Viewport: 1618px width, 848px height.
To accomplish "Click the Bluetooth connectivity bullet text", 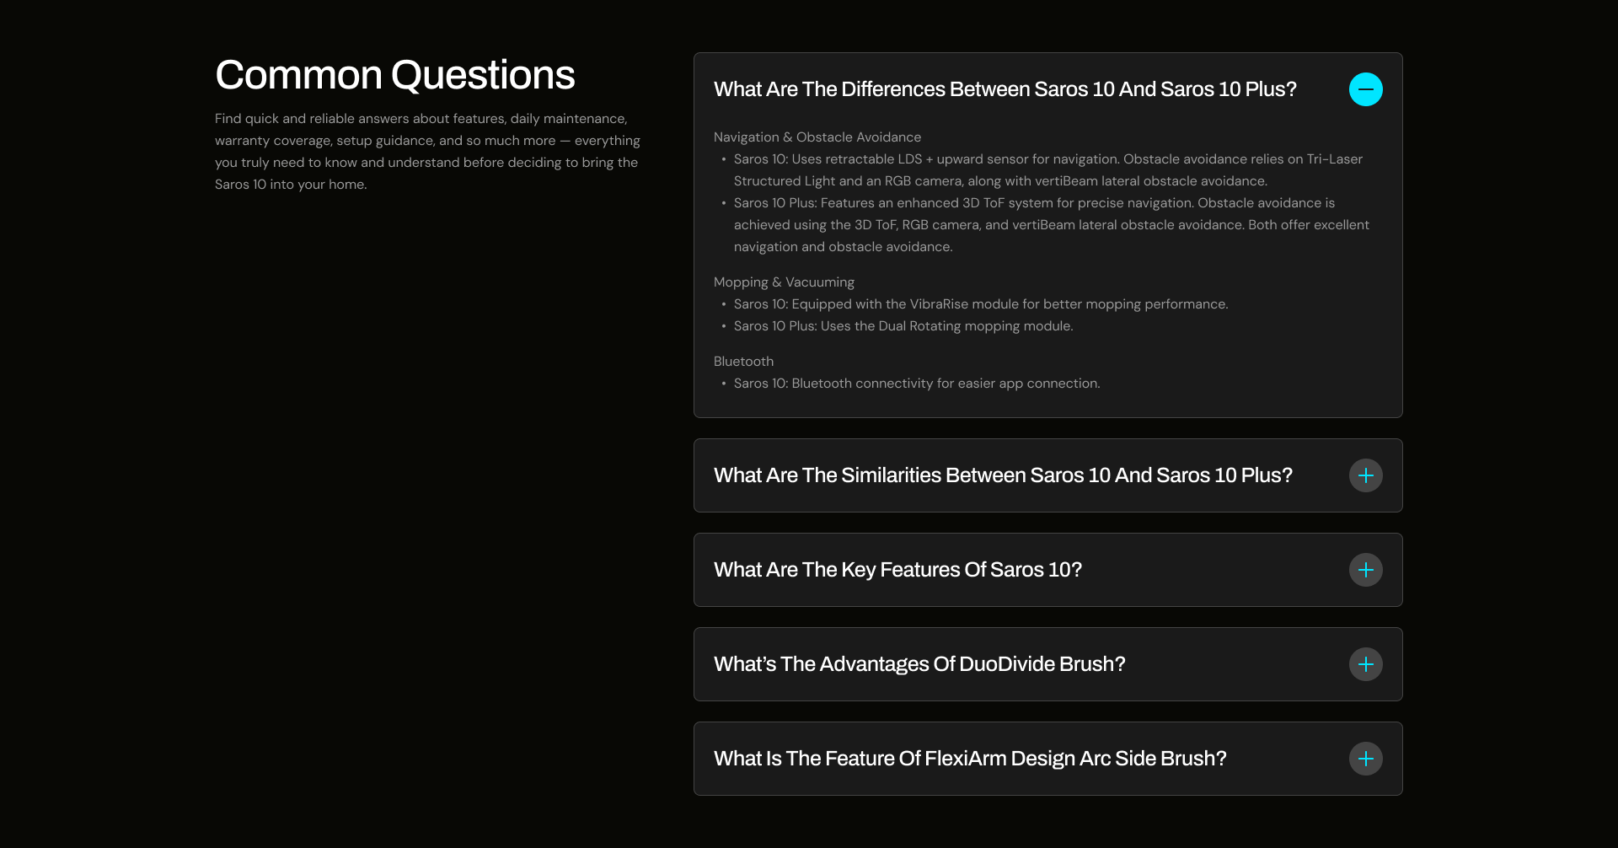I will tap(916, 384).
